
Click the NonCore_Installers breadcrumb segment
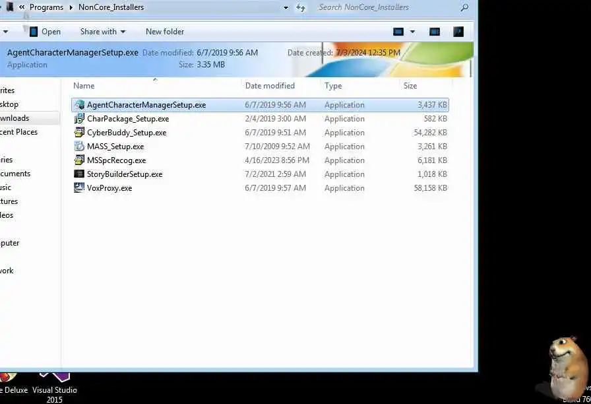[x=111, y=7]
